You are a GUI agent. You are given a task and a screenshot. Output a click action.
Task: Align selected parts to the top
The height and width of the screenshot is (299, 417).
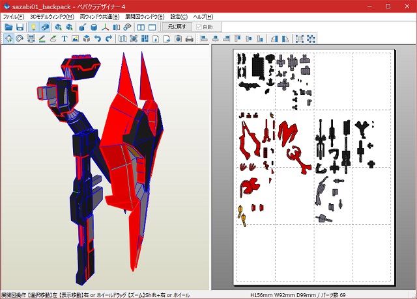click(237, 39)
